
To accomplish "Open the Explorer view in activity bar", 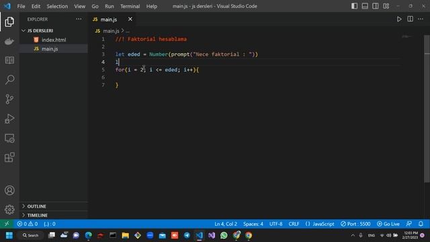I will [x=9, y=22].
